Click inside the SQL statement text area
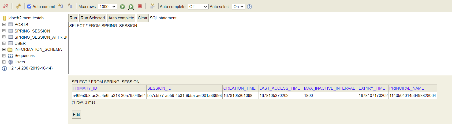The height and width of the screenshot is (124, 452). coord(260,48)
